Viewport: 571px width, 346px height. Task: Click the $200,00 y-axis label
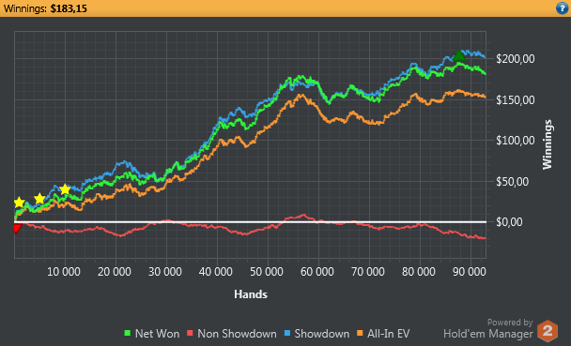516,59
